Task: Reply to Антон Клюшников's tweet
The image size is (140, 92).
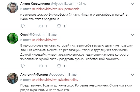Action: (x=23, y=26)
